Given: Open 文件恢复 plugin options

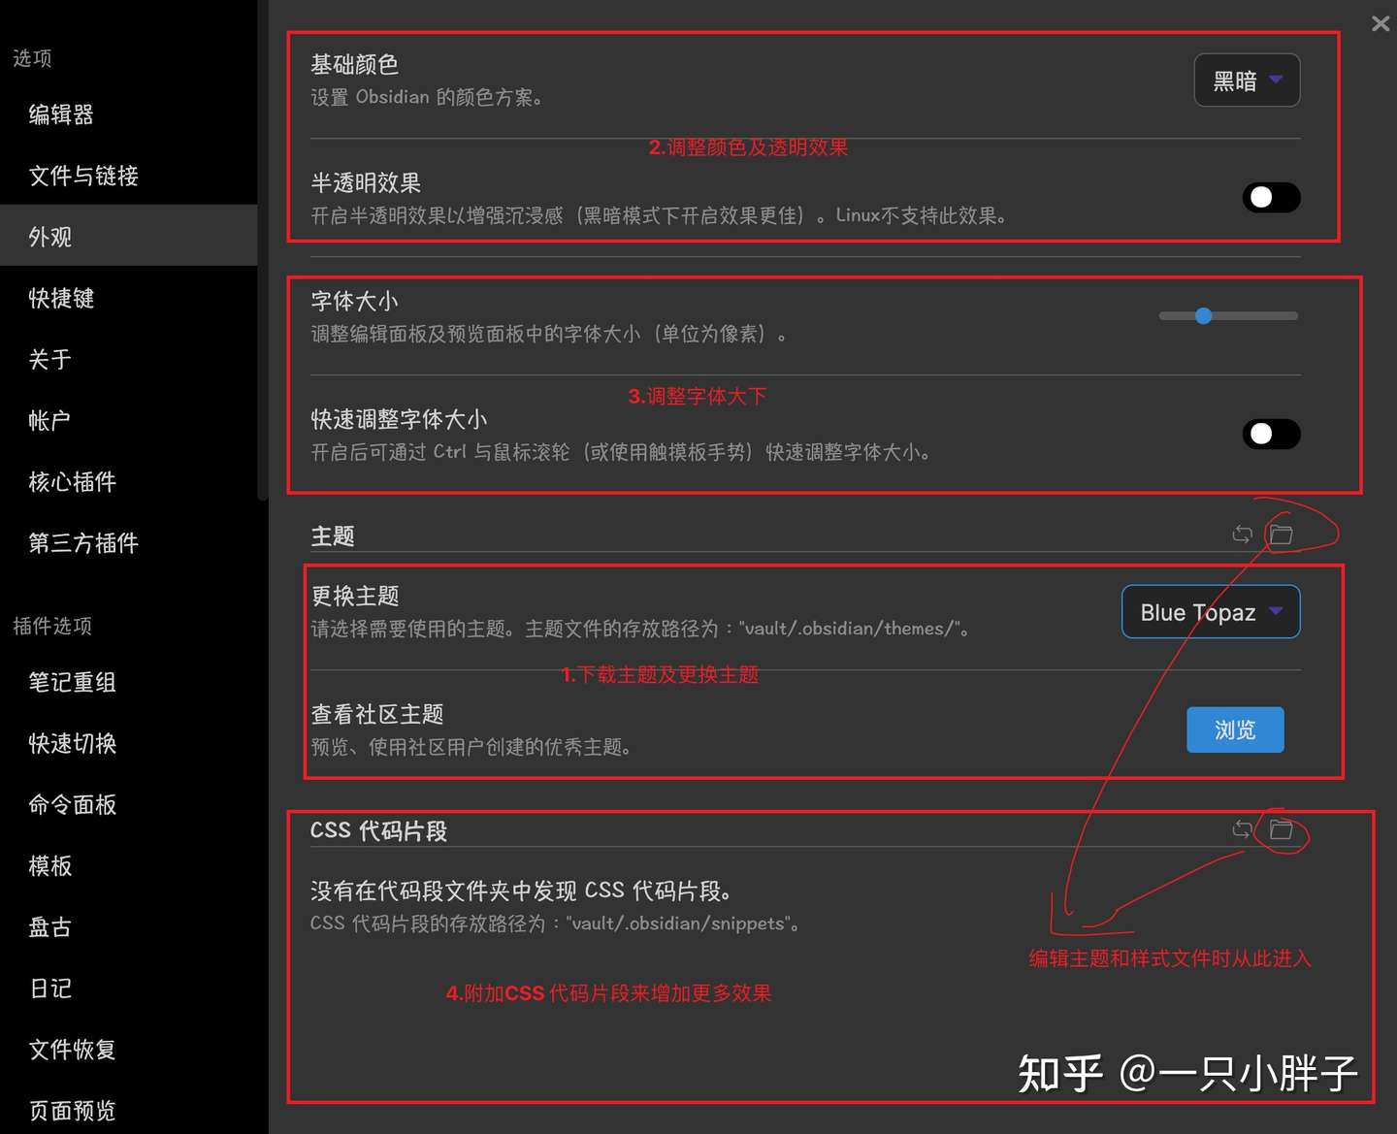Looking at the screenshot, I should click(129, 1049).
